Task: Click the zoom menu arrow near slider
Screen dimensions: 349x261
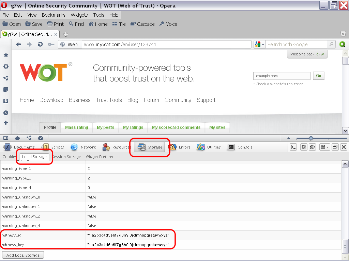Action: pos(289,138)
